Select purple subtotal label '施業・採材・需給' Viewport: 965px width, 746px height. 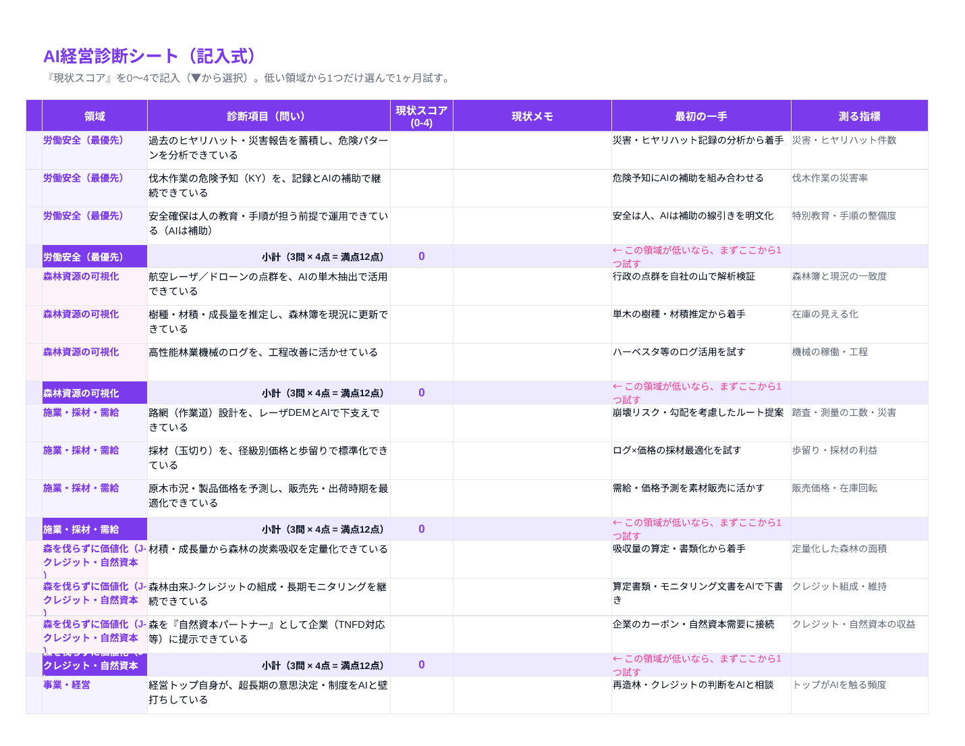click(x=94, y=529)
